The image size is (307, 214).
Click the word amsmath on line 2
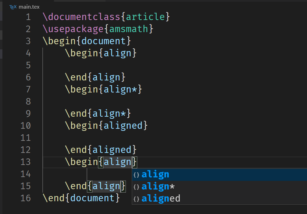click(x=129, y=29)
